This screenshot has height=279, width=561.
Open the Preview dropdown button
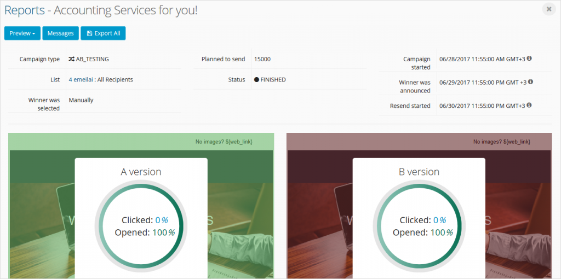pos(22,33)
